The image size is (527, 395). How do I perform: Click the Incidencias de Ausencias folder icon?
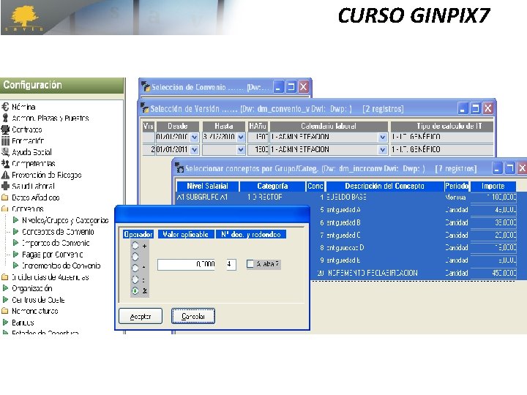(5, 277)
